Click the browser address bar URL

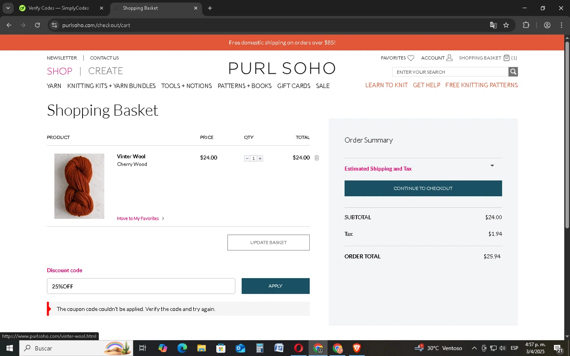pyautogui.click(x=96, y=25)
